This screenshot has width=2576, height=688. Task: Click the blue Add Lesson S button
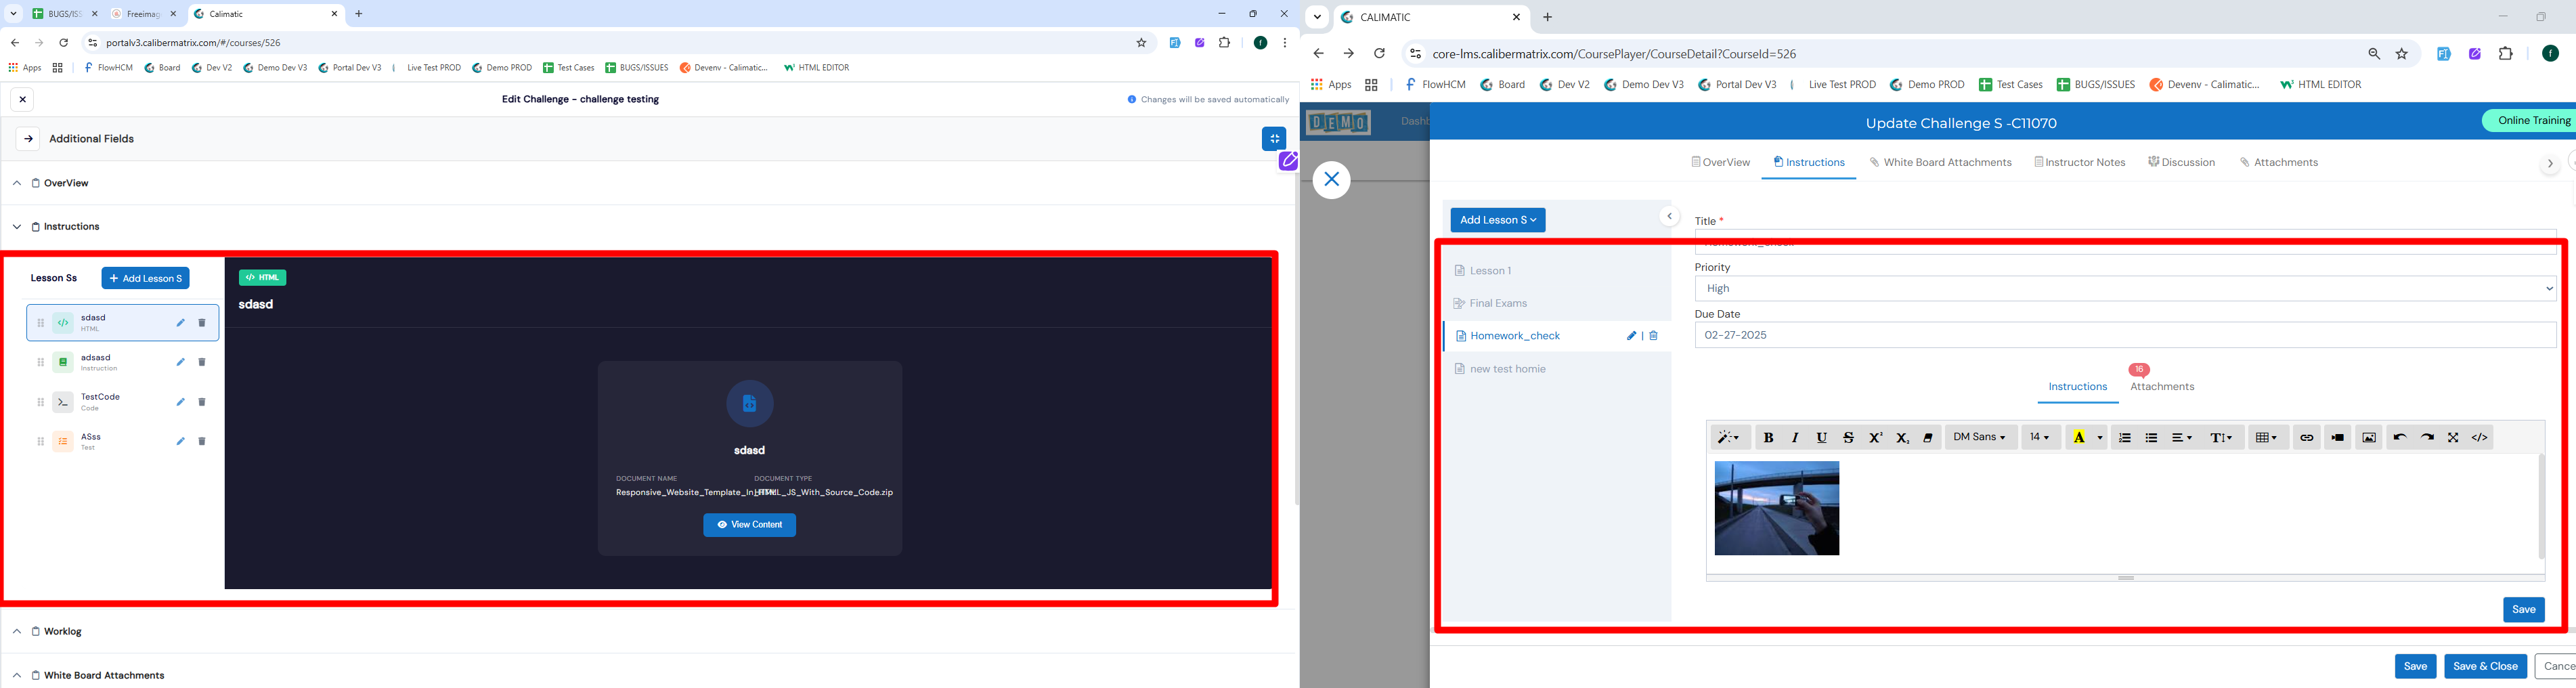click(x=146, y=278)
